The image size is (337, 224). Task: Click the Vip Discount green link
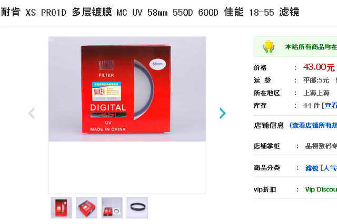[x=321, y=189]
